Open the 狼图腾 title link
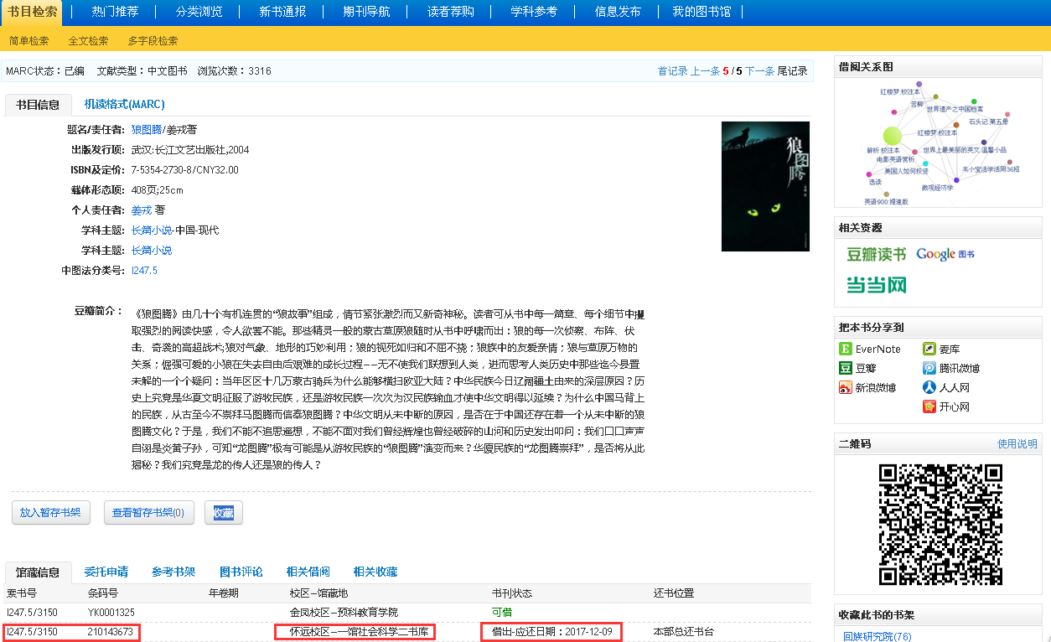This screenshot has width=1051, height=642. tap(147, 129)
